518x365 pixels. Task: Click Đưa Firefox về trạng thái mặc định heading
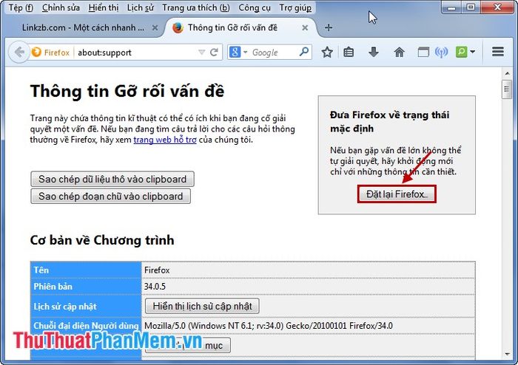click(x=390, y=122)
